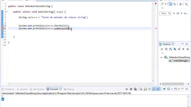This screenshot has width=191, height=107.
Task: Open the Open Console dropdown arrow
Action: click(x=179, y=89)
